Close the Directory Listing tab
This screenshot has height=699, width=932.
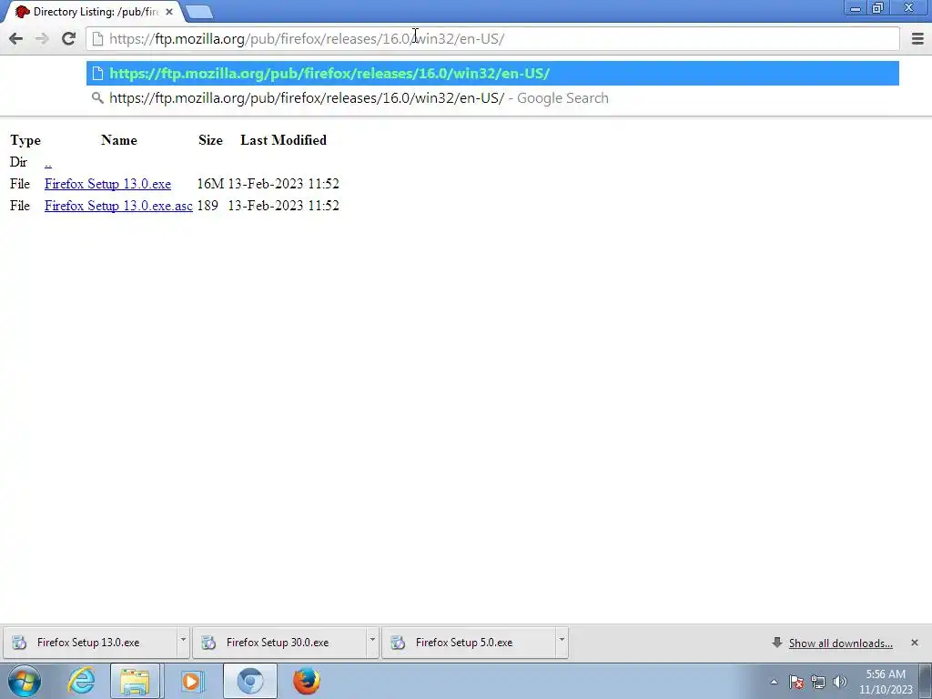pos(168,11)
